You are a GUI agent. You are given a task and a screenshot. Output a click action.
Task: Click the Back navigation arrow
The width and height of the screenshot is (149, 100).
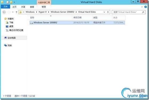coord(4,12)
